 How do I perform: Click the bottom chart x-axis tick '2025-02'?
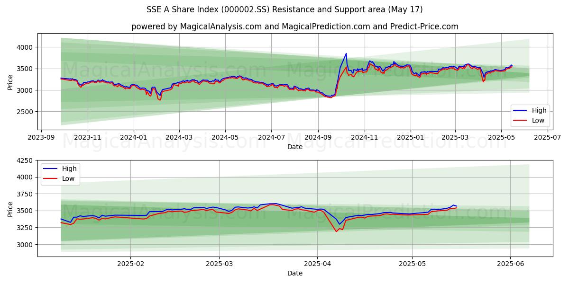[x=130, y=264]
